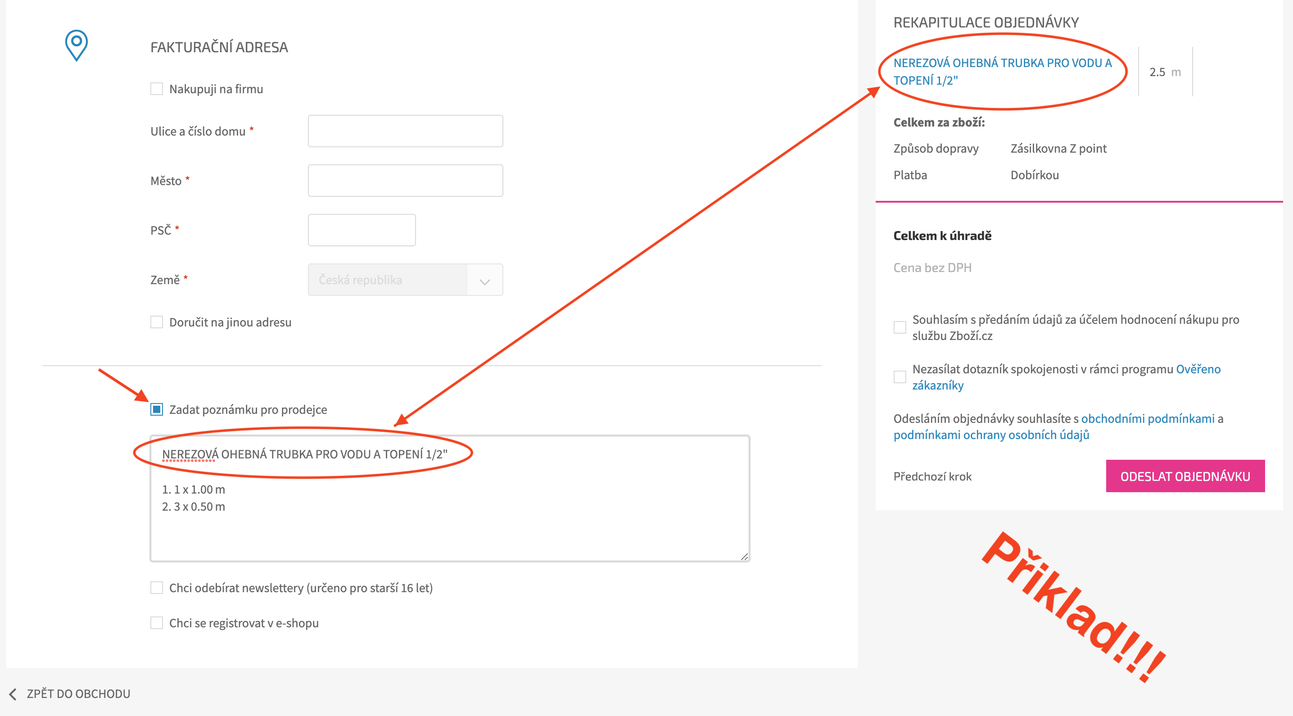Open the Země country dropdown
Image resolution: width=1293 pixels, height=716 pixels.
[405, 280]
